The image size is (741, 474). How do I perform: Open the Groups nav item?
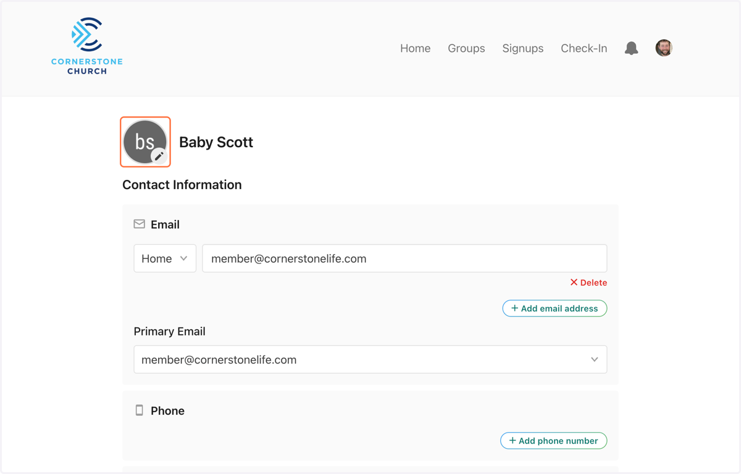click(x=466, y=48)
